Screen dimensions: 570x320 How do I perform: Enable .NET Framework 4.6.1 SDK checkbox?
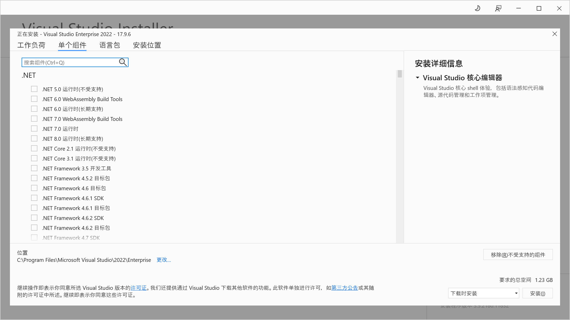pos(34,198)
